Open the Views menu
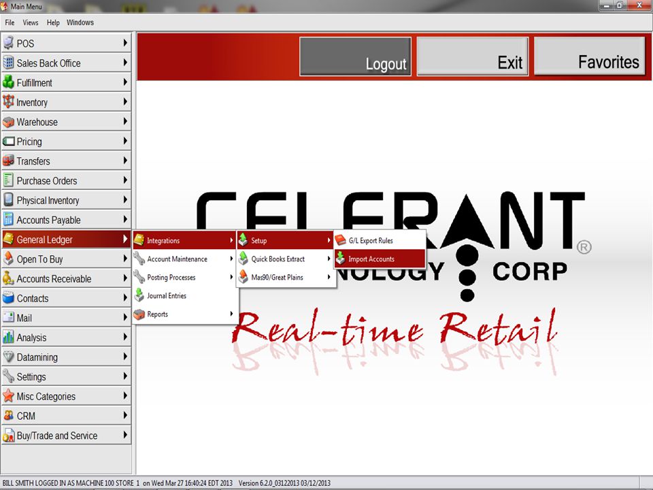The width and height of the screenshot is (653, 490). 31,22
